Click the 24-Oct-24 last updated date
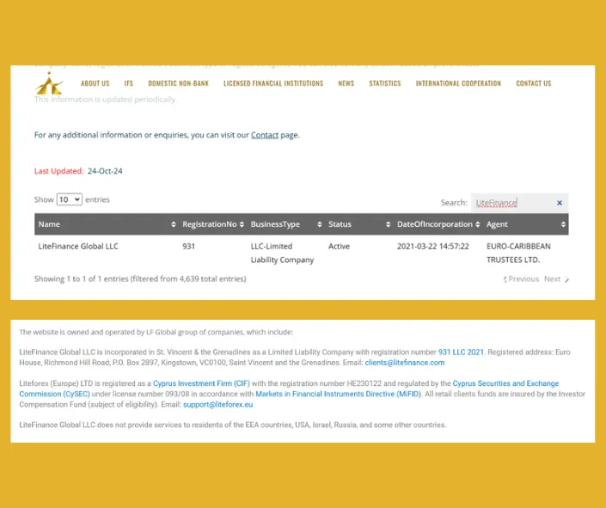This screenshot has height=508, width=606. pos(105,171)
